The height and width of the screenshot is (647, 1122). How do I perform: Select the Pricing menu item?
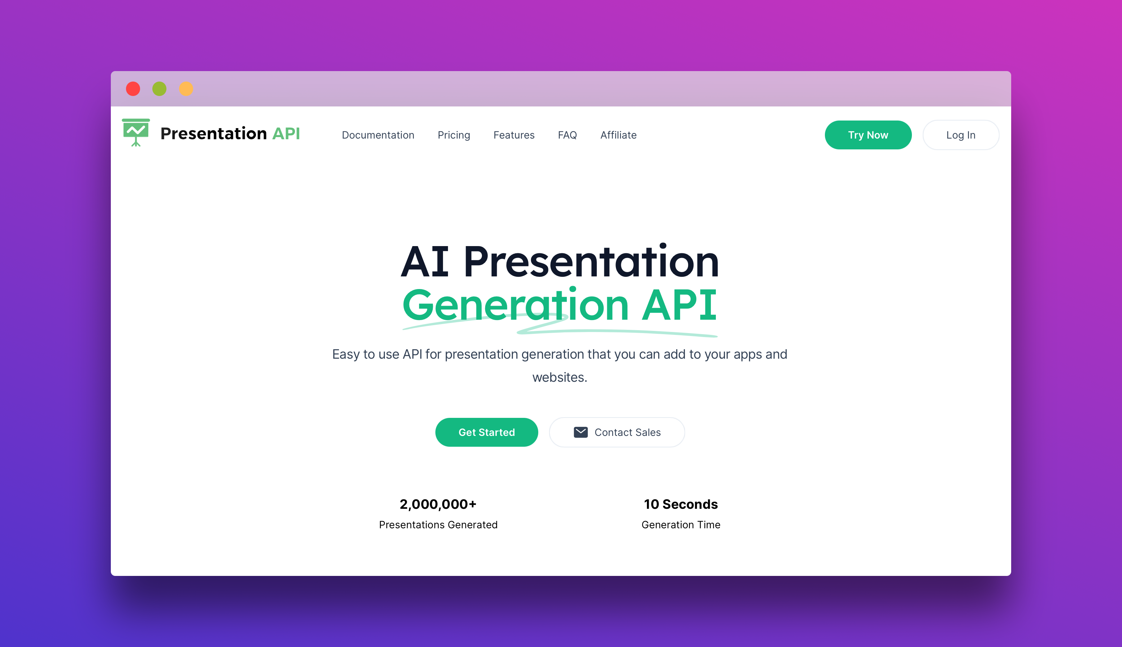(454, 135)
